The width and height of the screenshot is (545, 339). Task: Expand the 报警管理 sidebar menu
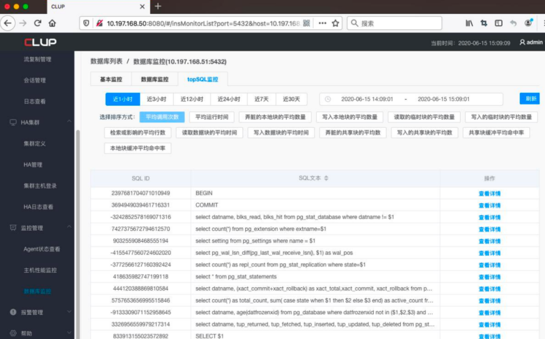69,312
